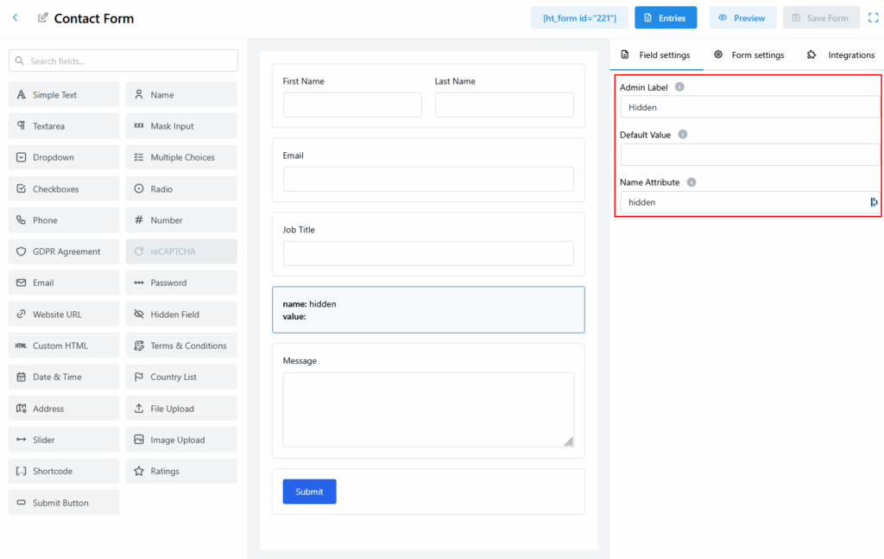Add a Checkboxes field
The width and height of the screenshot is (884, 559).
[x=64, y=189]
